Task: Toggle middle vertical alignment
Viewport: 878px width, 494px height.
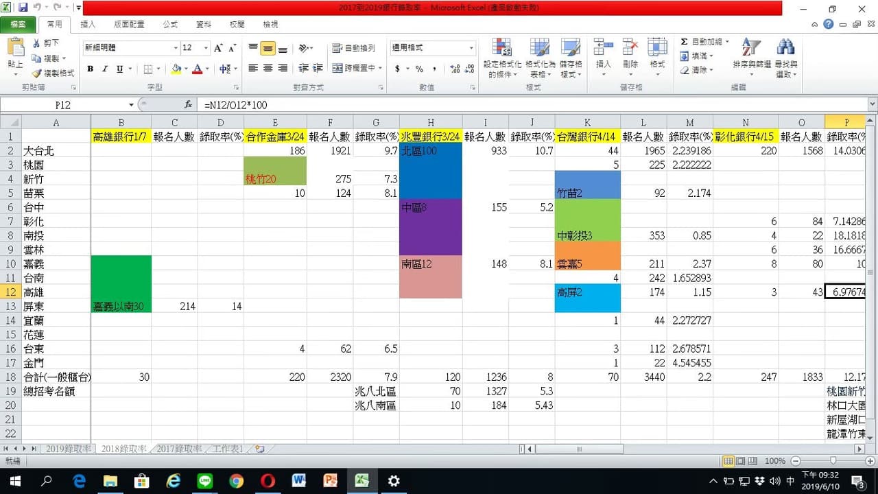Action: [x=268, y=48]
